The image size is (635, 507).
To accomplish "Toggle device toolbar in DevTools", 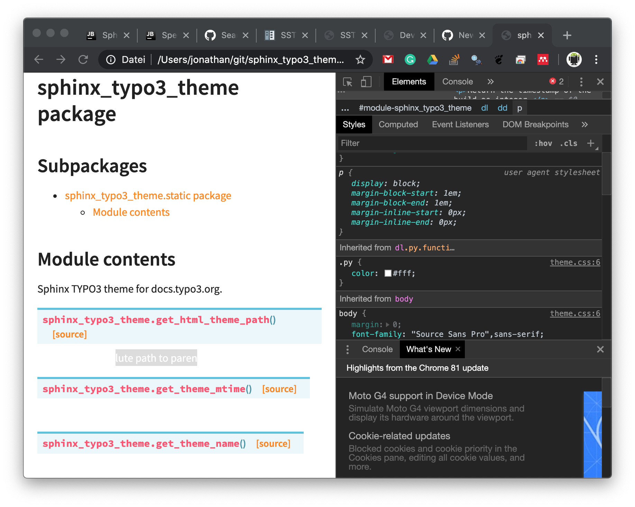I will pyautogui.click(x=366, y=82).
